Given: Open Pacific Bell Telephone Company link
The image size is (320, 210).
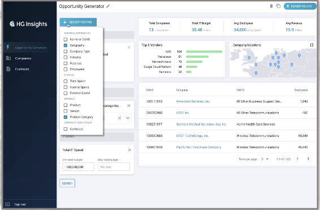Looking at the screenshot, I should 198,147.
